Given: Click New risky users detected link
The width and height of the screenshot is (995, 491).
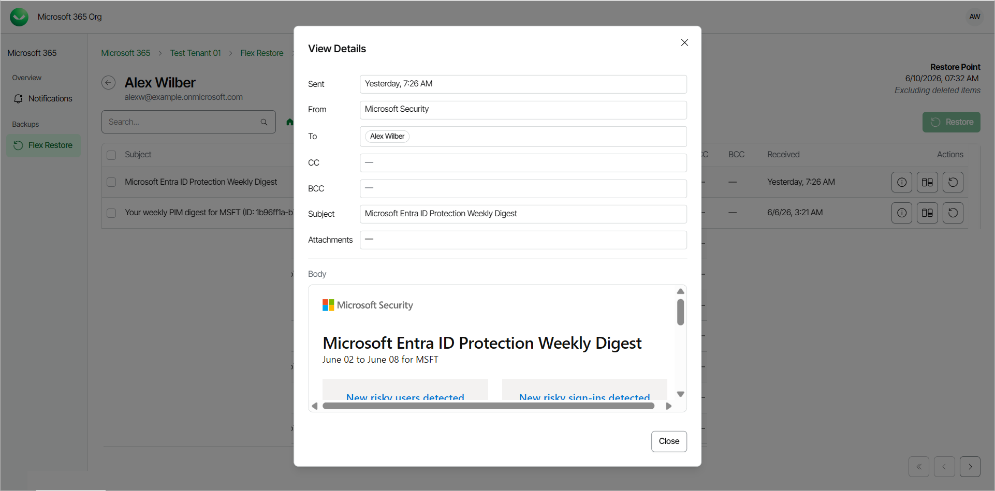Looking at the screenshot, I should pyautogui.click(x=405, y=396).
